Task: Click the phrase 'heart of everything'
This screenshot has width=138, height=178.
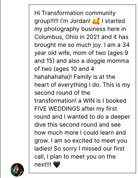Action: click(x=61, y=85)
